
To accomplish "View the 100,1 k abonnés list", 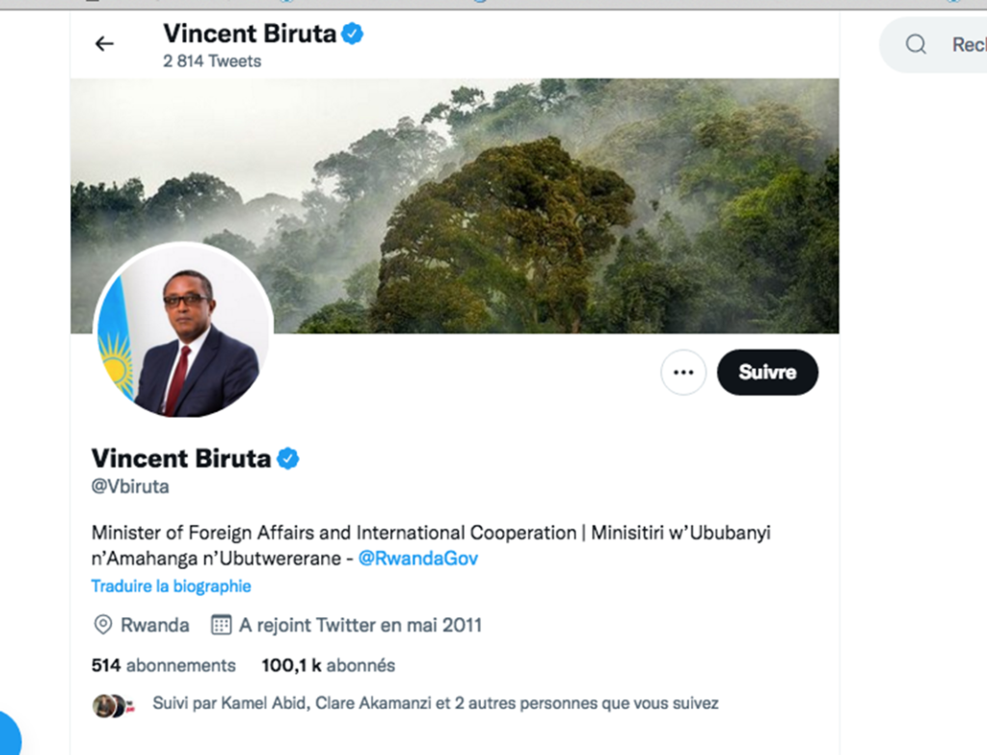I will point(328,665).
